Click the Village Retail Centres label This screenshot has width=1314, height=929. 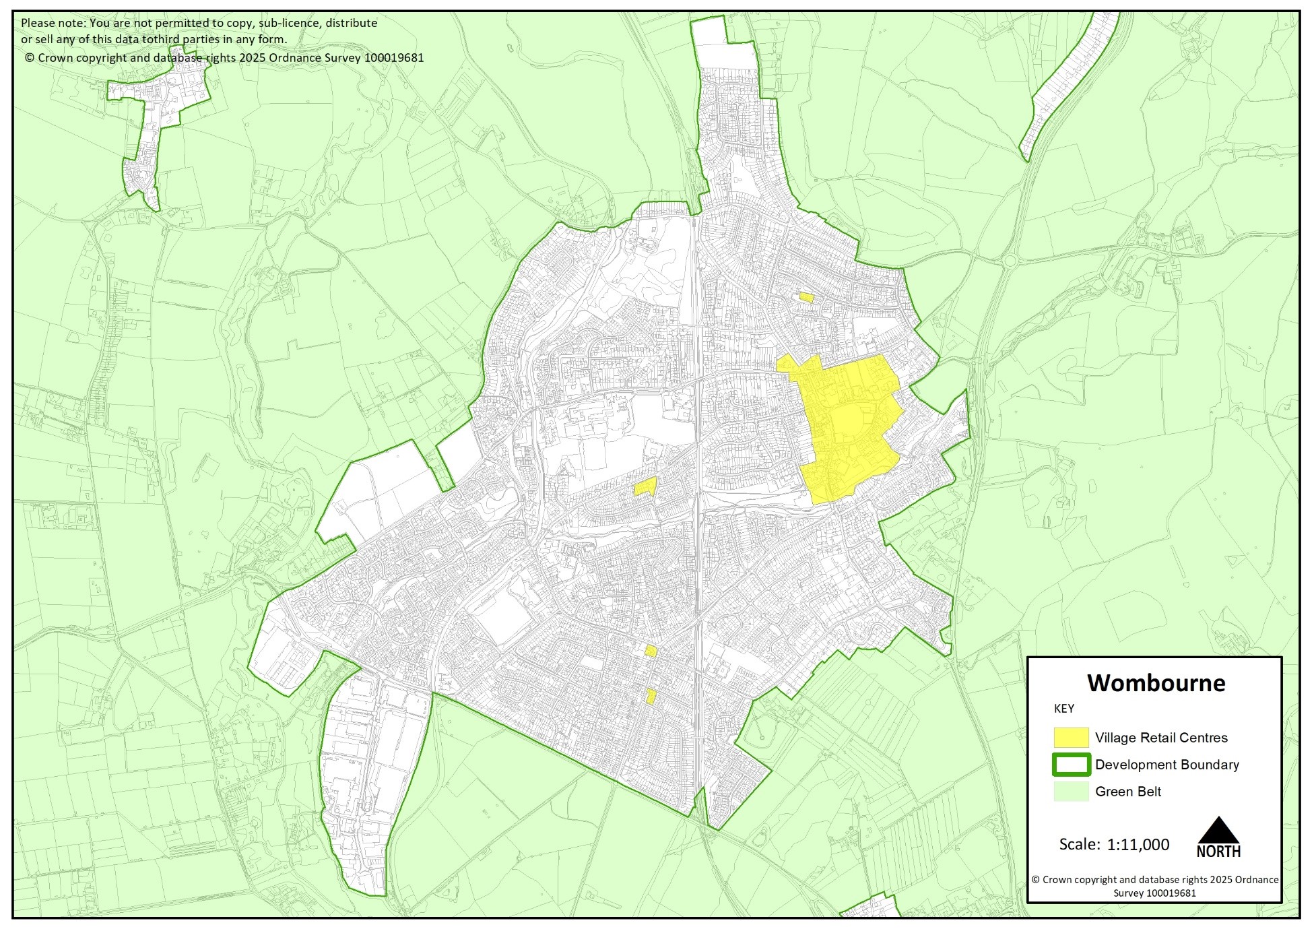1161,738
